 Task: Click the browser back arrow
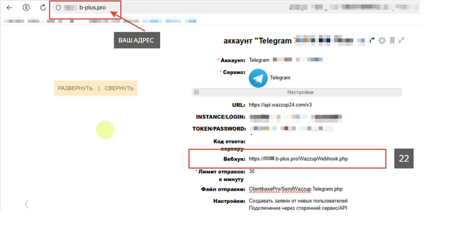point(10,7)
